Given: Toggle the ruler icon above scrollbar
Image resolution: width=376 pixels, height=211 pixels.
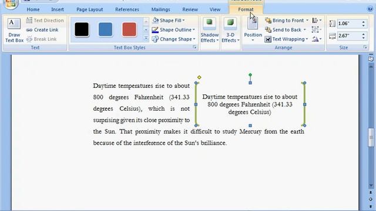Looking at the screenshot, I should (x=371, y=59).
